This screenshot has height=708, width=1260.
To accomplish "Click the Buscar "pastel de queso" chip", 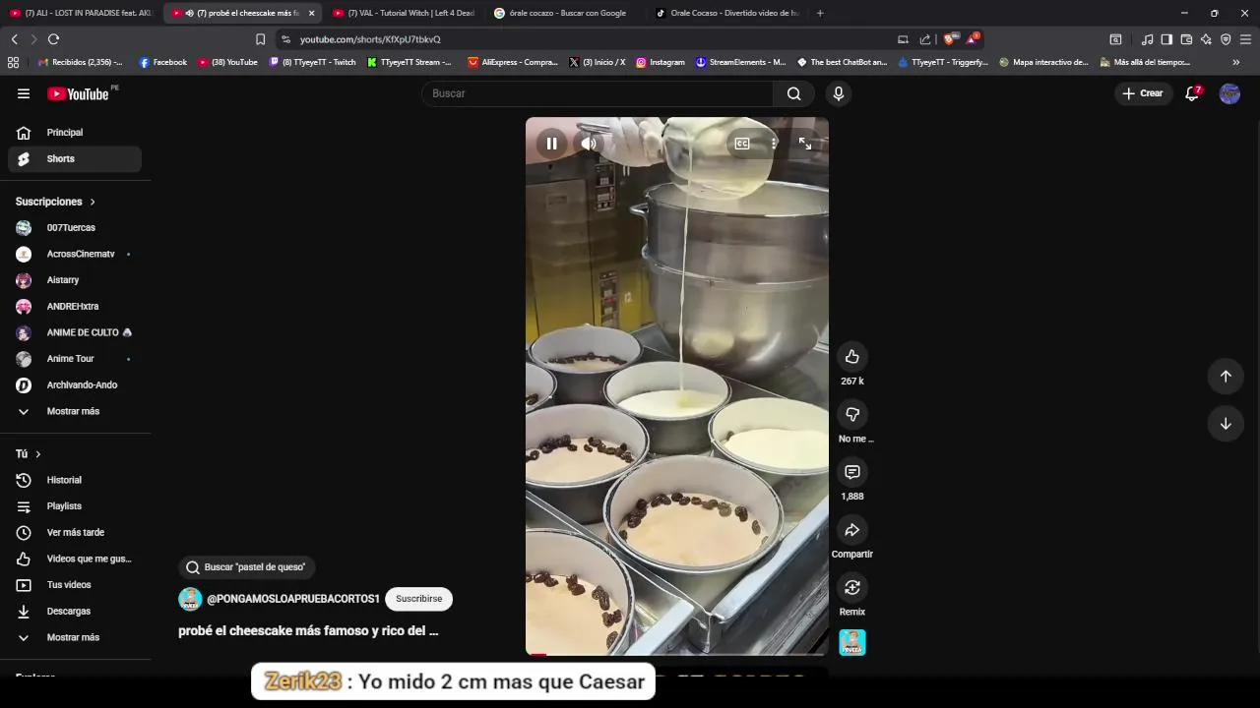I will [246, 567].
